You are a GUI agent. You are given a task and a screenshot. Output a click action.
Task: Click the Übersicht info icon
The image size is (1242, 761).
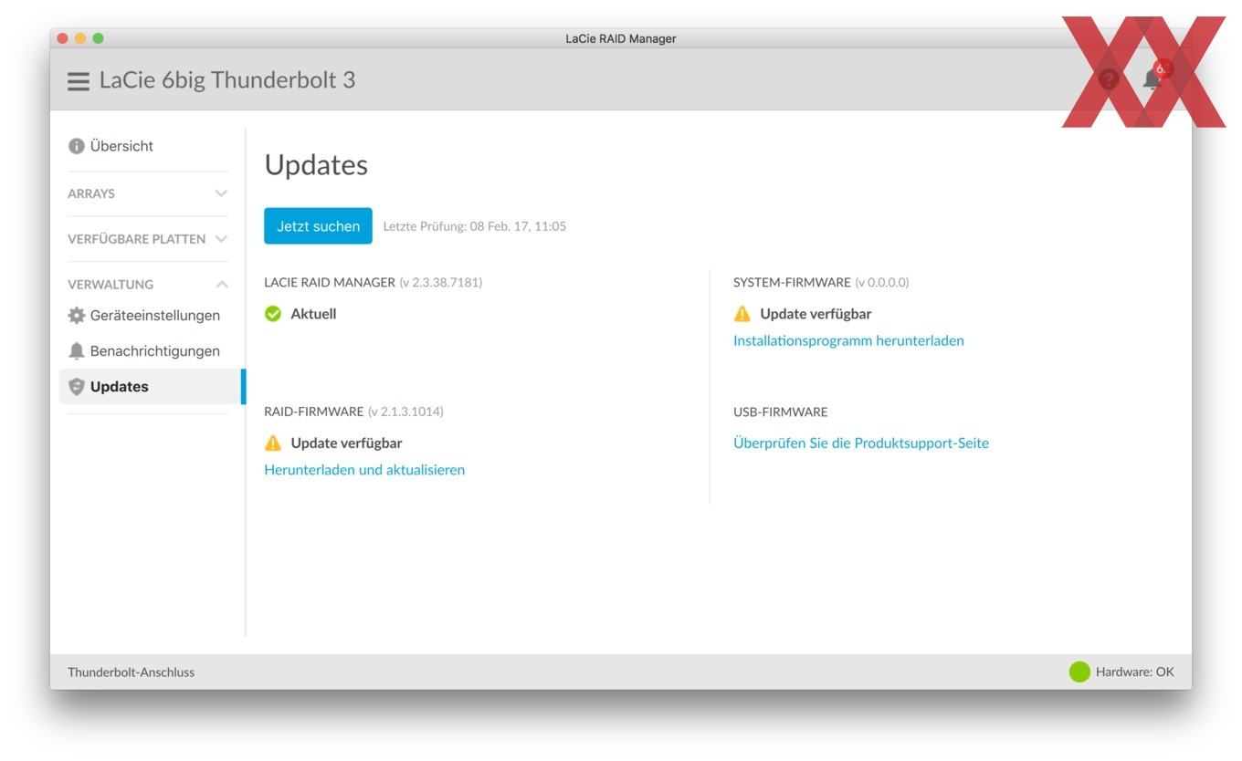click(x=77, y=146)
